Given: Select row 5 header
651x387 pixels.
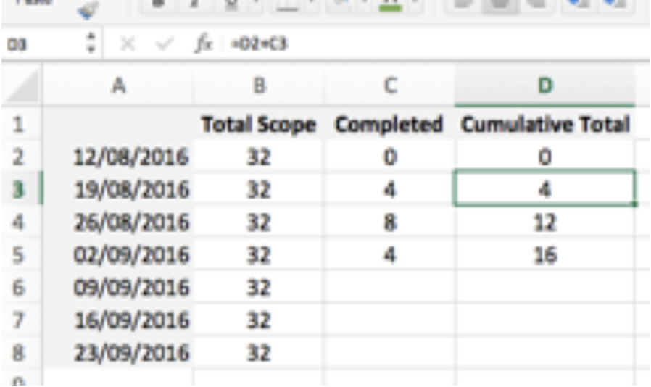Looking at the screenshot, I should (20, 256).
